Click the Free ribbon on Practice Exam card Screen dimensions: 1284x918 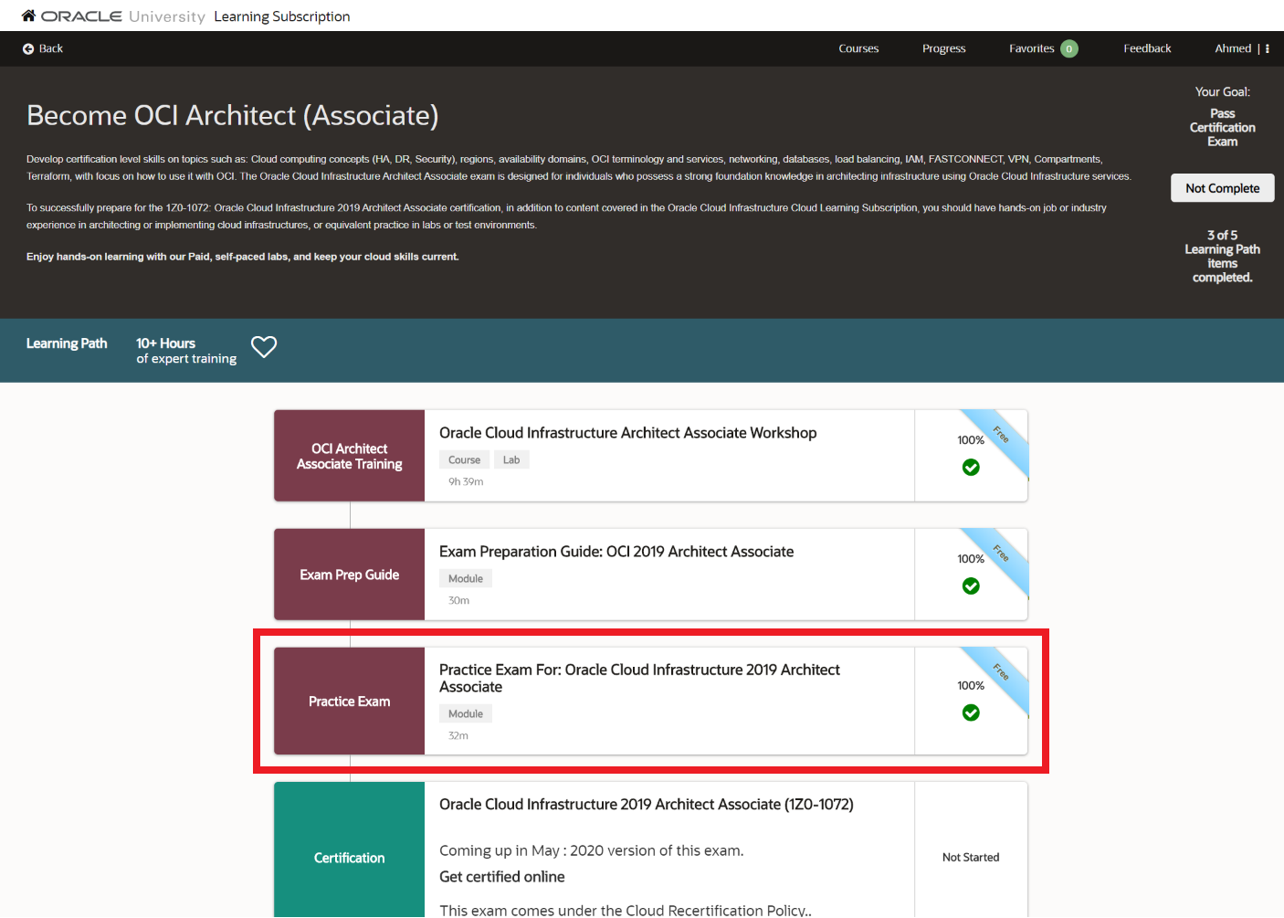1003,673
